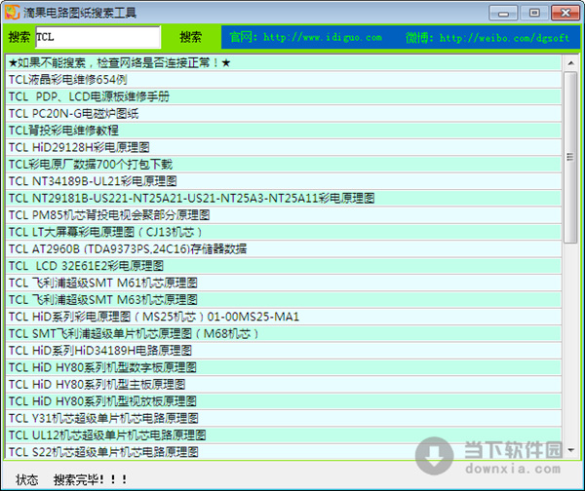Select result TCL HiD29128H彩电原理图
585x491 pixels.
tap(284, 148)
